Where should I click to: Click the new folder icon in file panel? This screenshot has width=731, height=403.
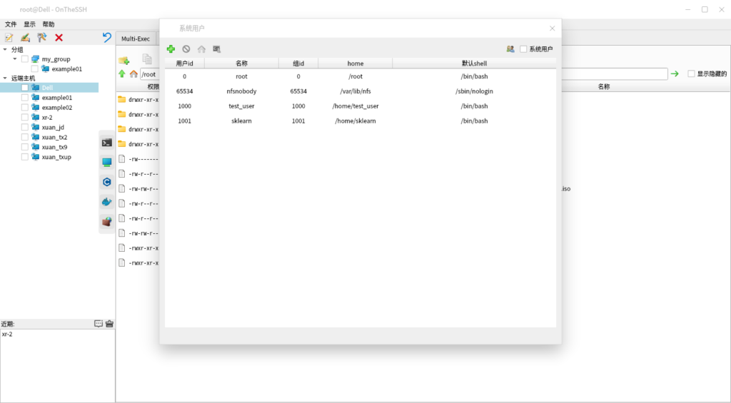point(123,60)
